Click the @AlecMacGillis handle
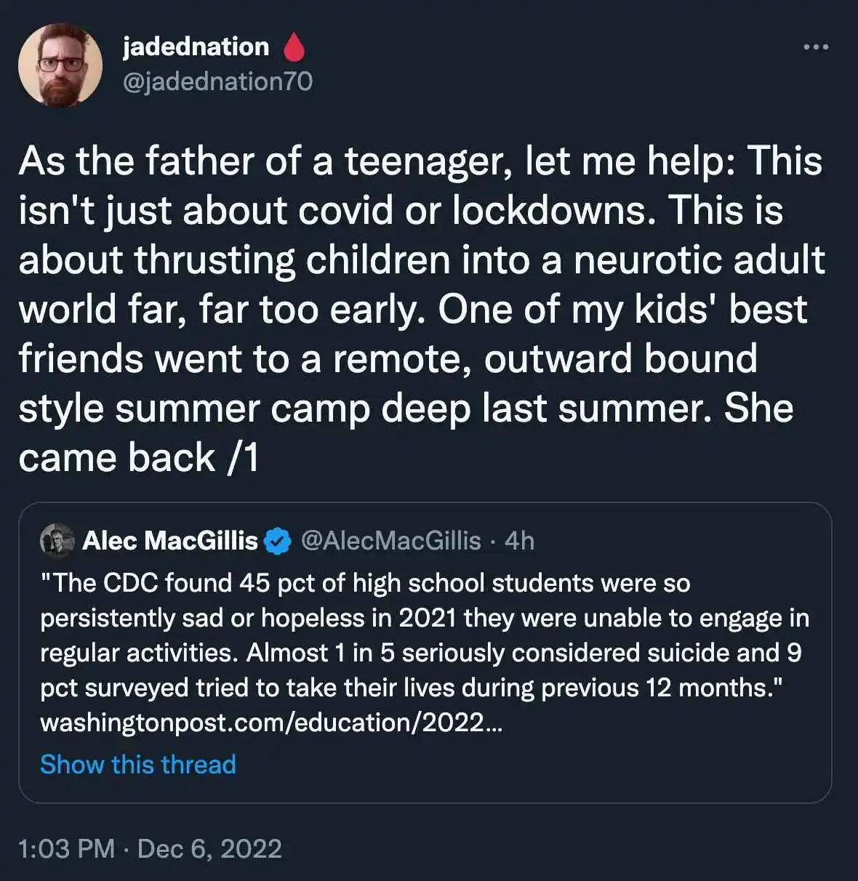The height and width of the screenshot is (881, 858). (390, 541)
